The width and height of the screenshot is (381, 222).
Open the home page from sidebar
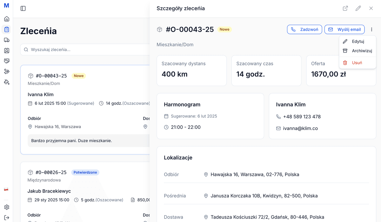pos(7,19)
